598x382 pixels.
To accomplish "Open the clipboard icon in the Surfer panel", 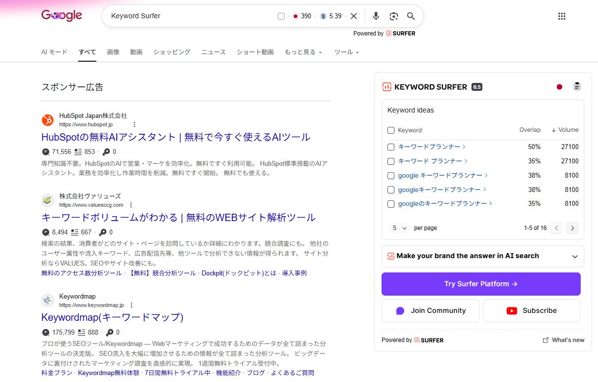I will pyautogui.click(x=577, y=86).
